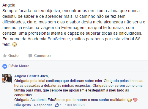This screenshot has width=148, height=109.
Task: Click the comment text 'Obrigada pela total confiança'
Action: [38, 81]
